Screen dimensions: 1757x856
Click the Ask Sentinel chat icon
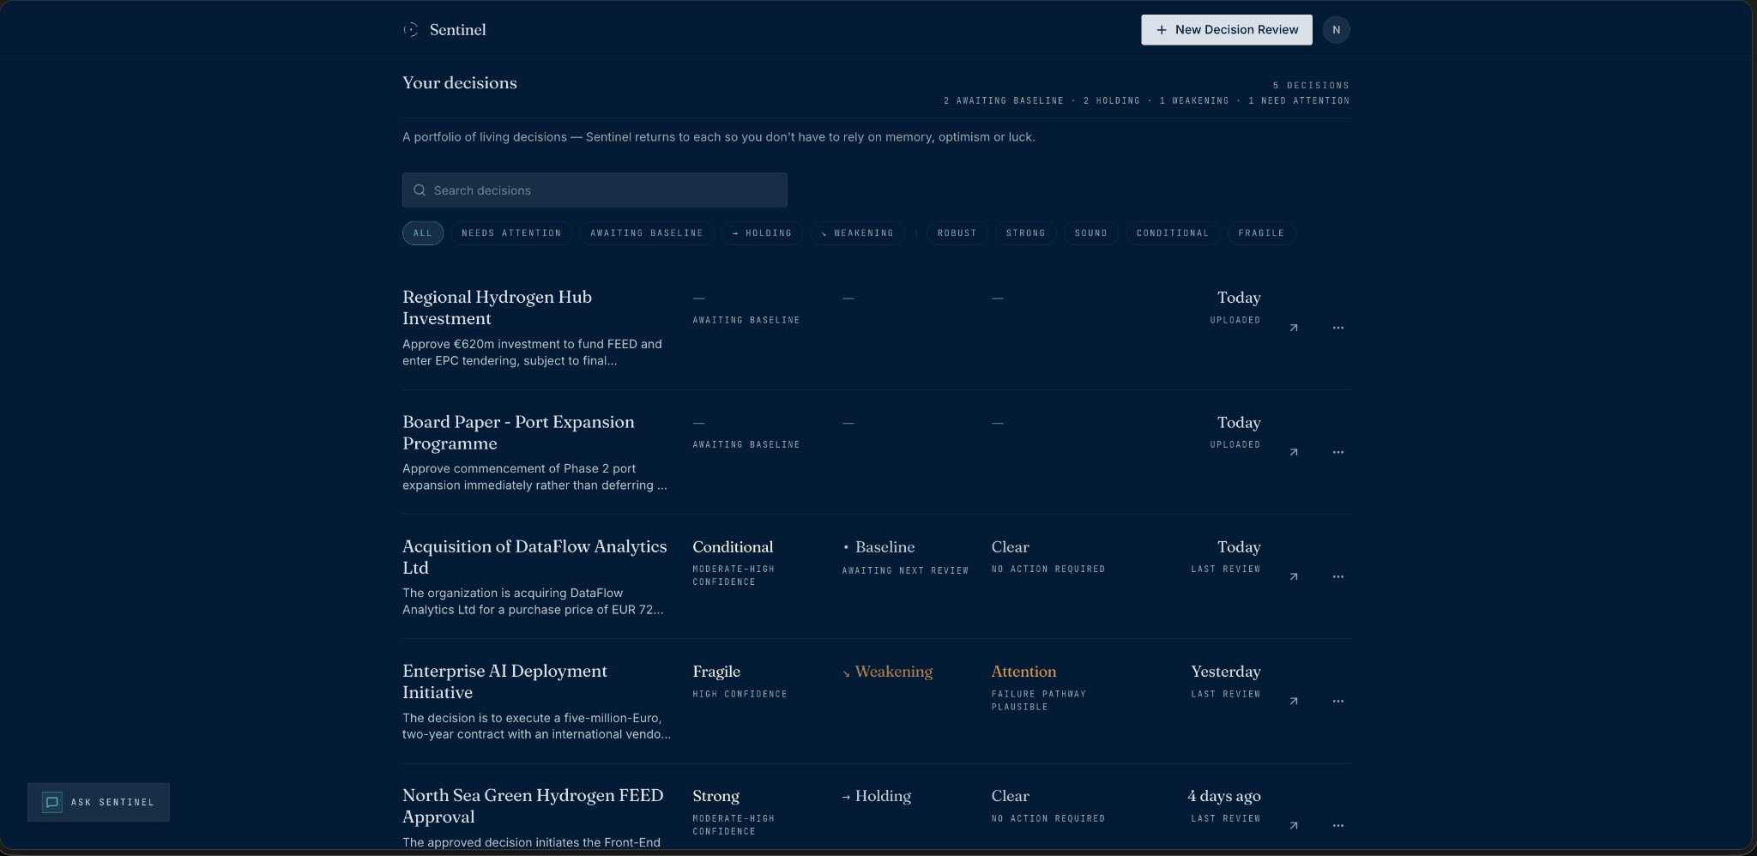(52, 802)
